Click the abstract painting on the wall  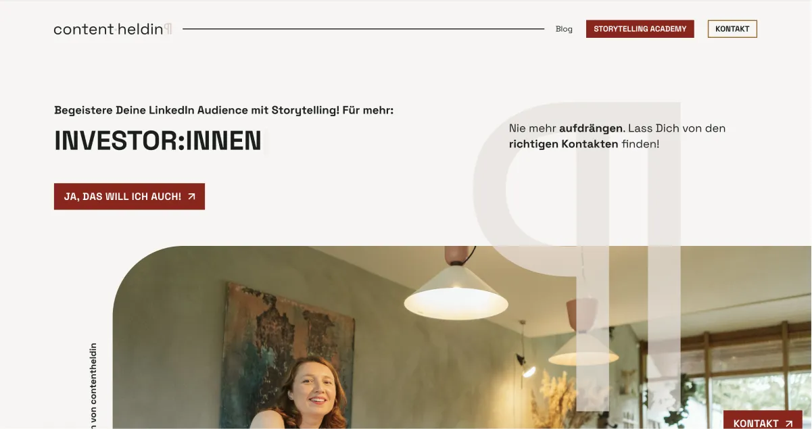point(287,345)
